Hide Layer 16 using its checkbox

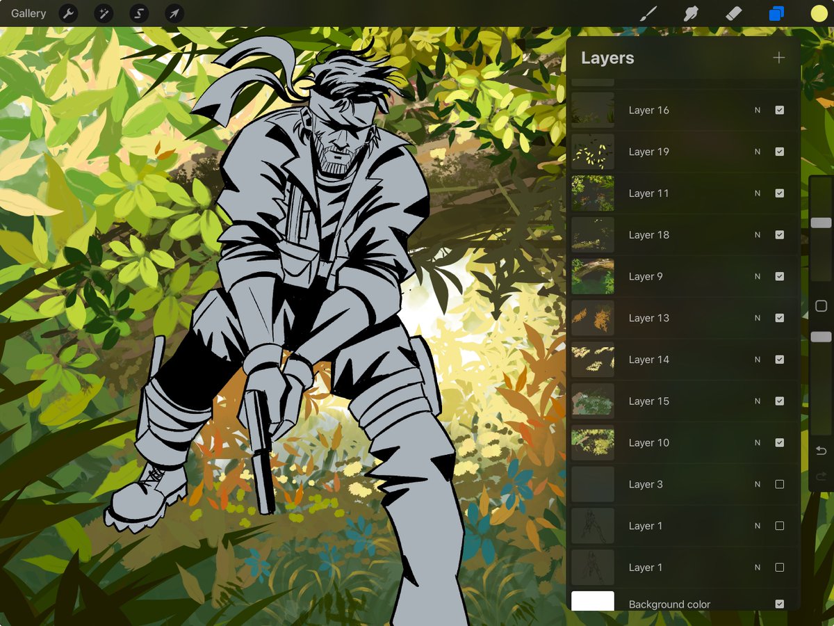pyautogui.click(x=779, y=110)
